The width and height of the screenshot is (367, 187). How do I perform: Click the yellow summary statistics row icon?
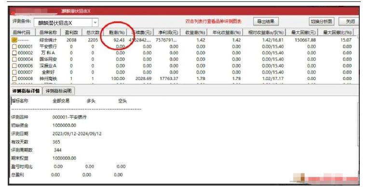[x=14, y=40]
